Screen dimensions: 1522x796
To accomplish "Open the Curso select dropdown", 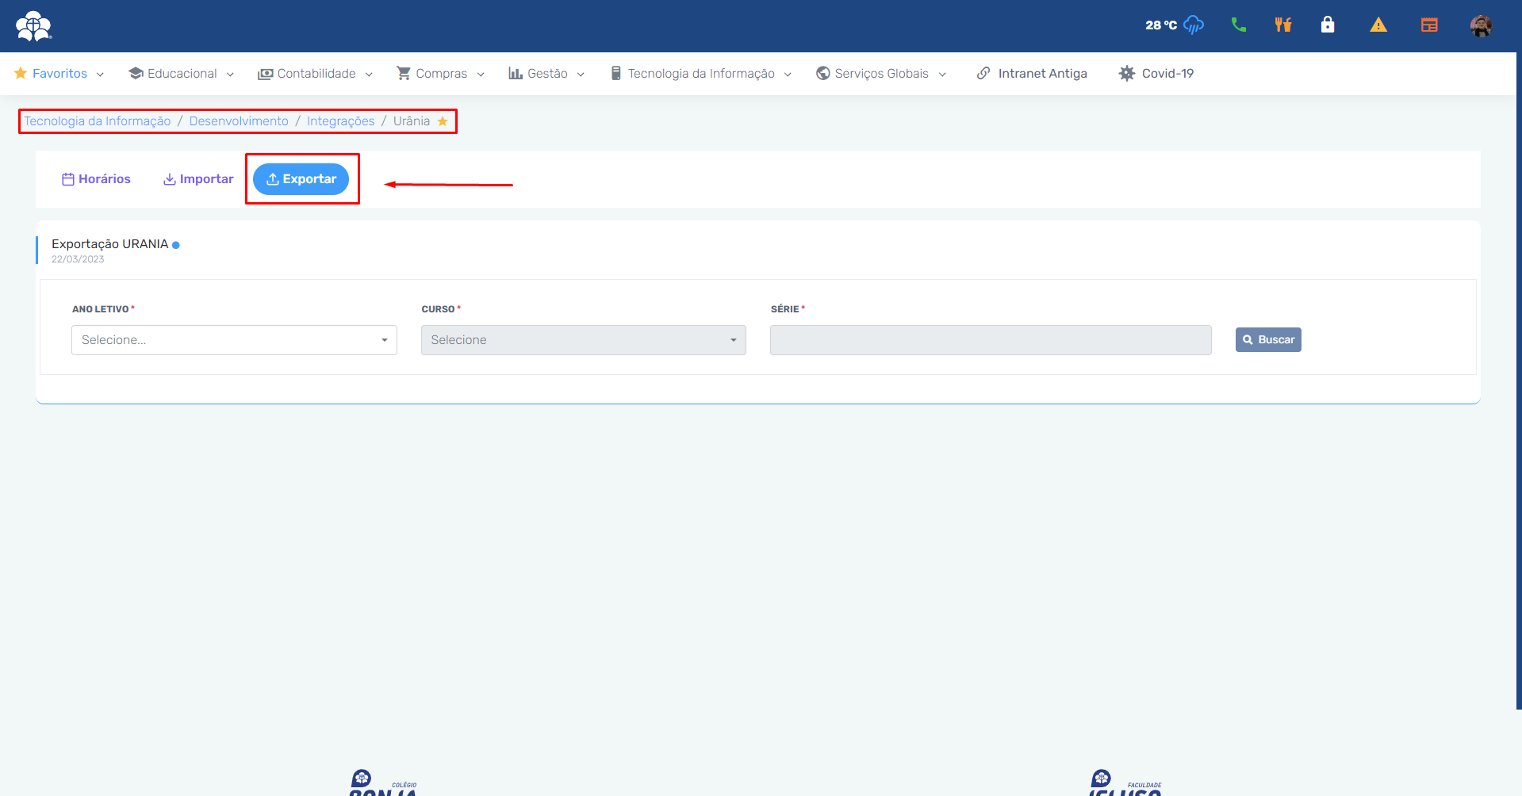I will click(x=583, y=340).
